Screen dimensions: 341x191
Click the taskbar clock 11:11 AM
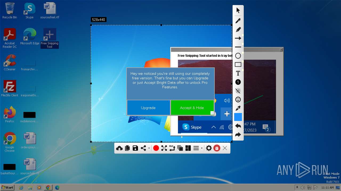point(327,188)
